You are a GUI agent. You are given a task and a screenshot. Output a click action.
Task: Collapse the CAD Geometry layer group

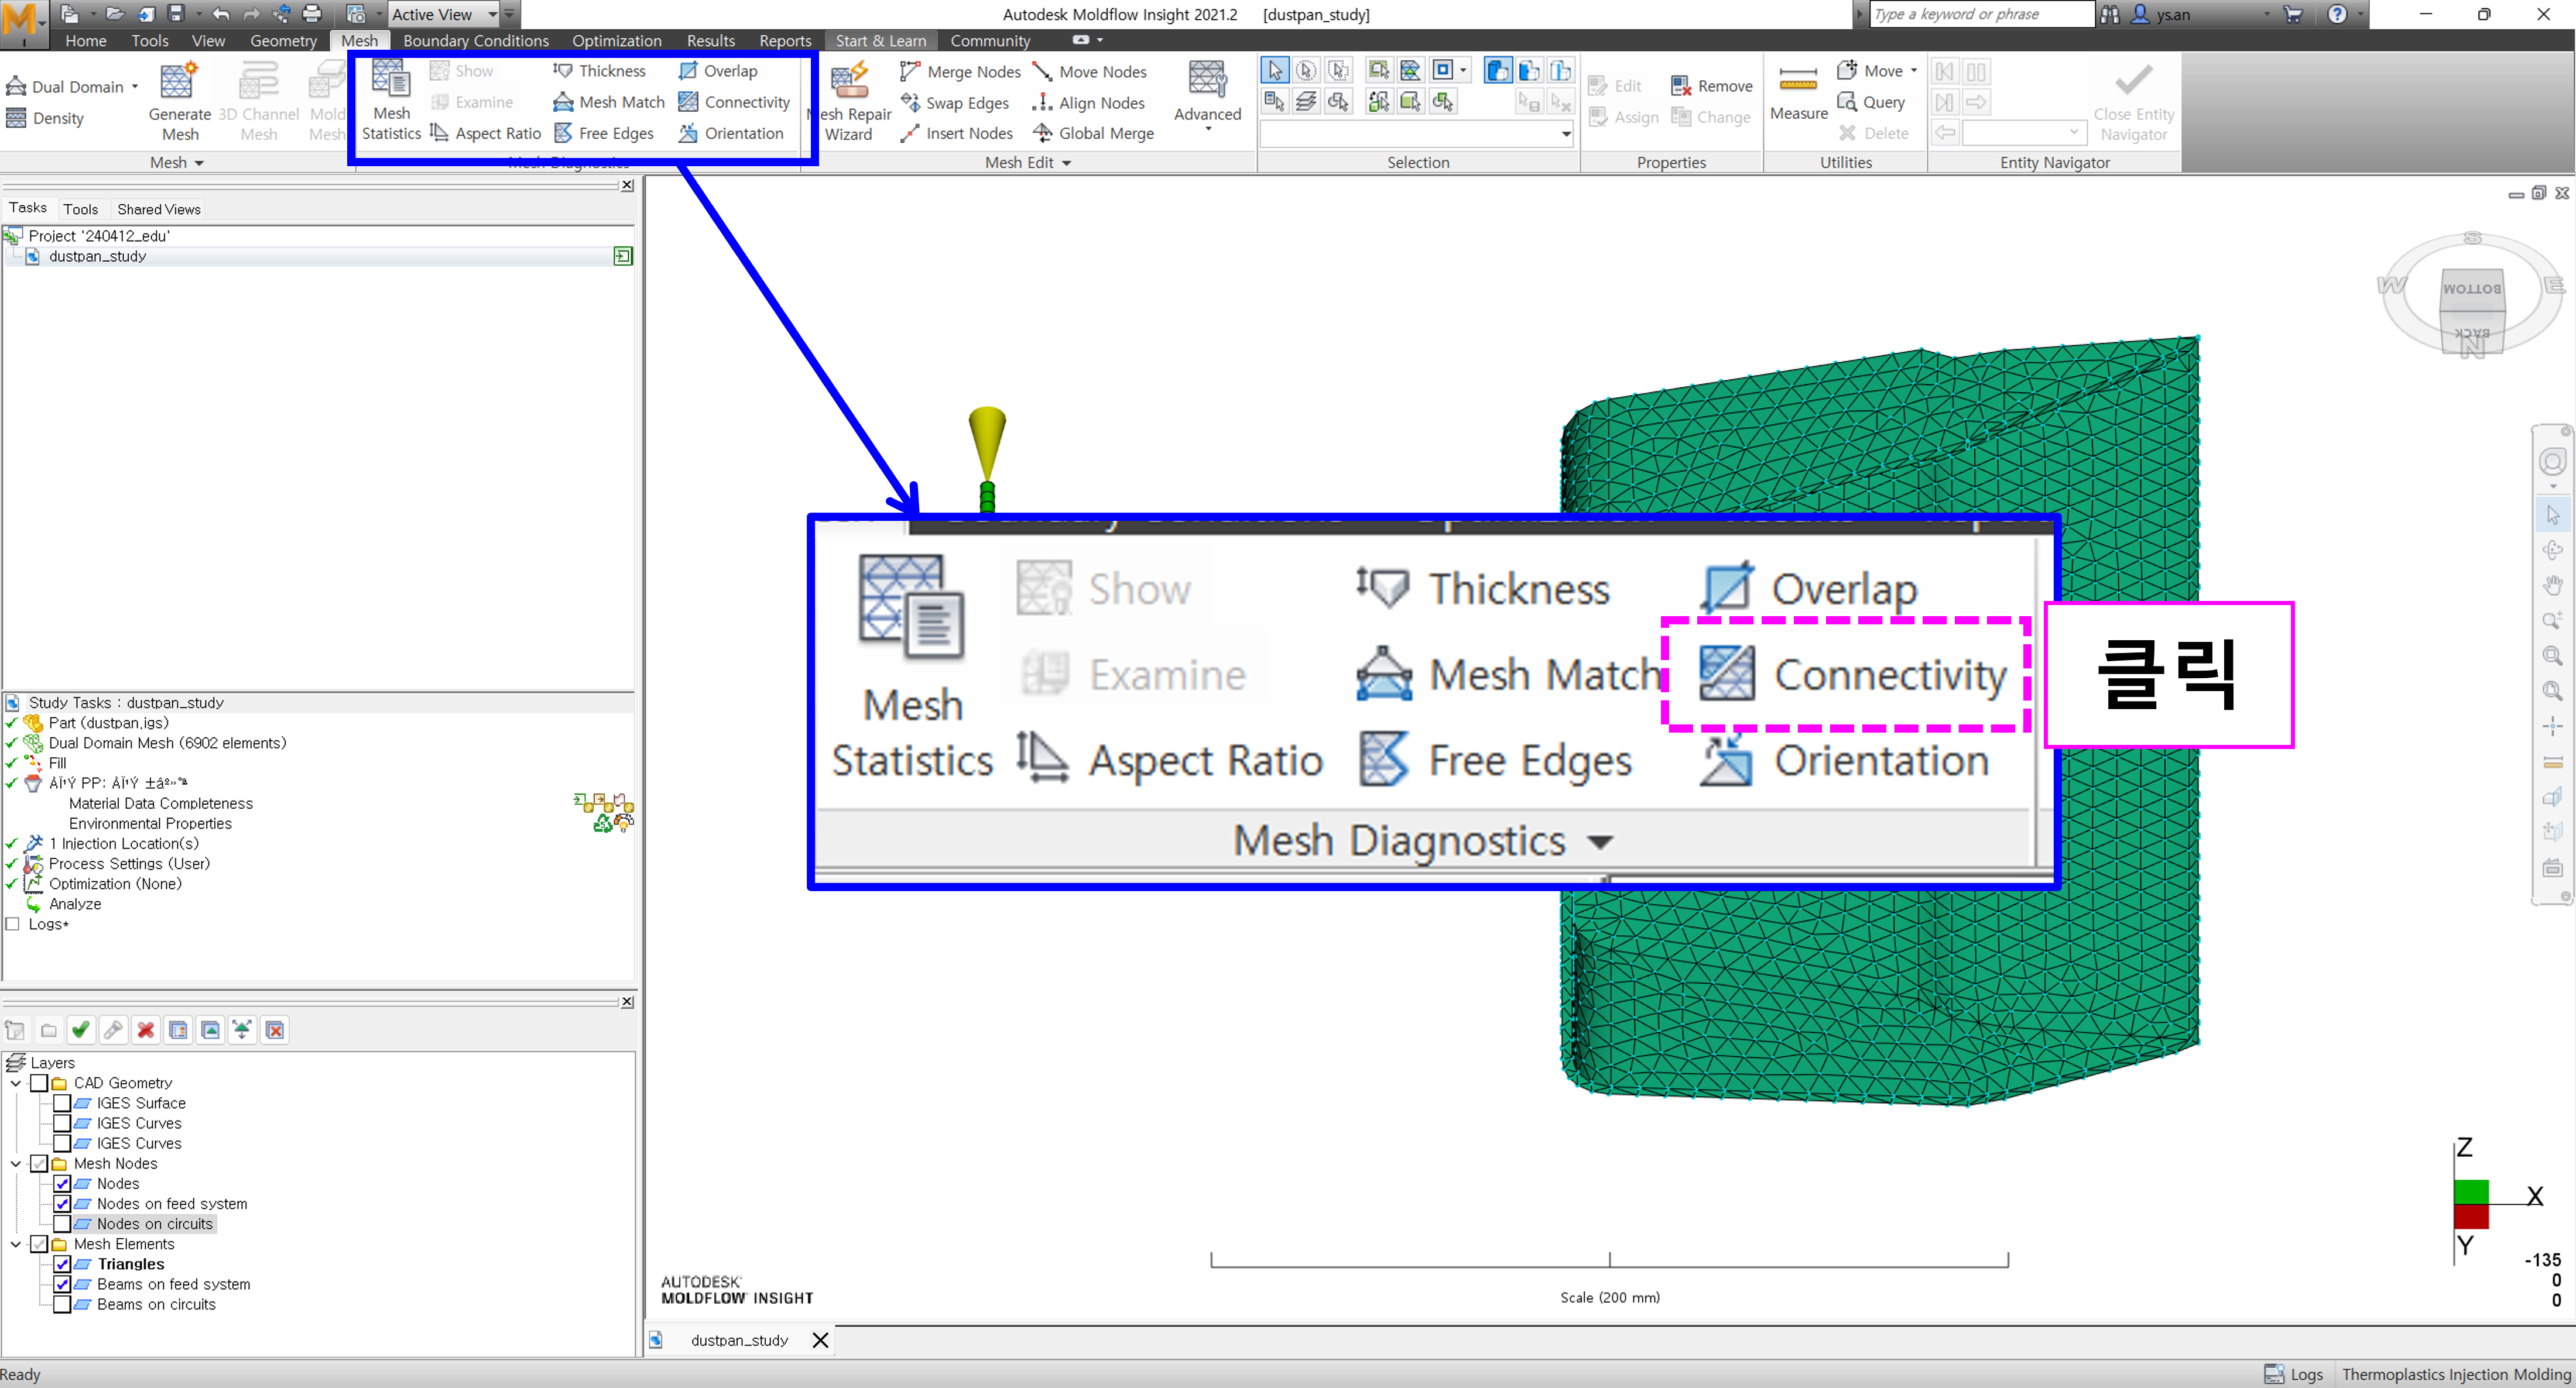pos(16,1083)
